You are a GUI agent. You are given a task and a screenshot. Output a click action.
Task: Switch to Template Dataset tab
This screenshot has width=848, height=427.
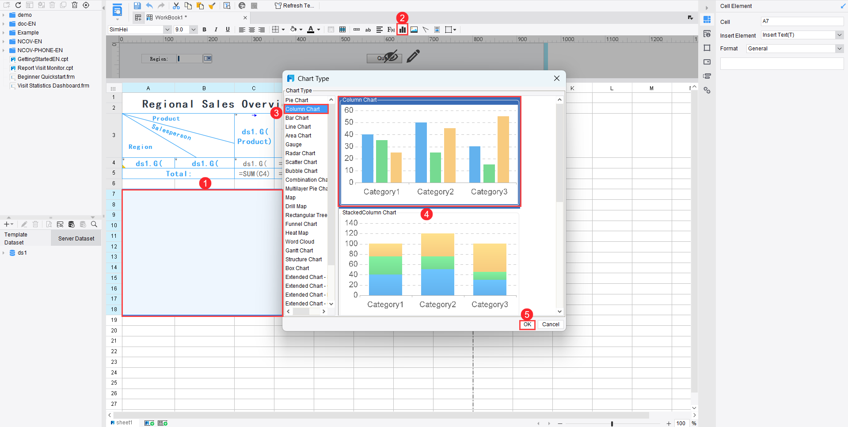[x=25, y=239]
